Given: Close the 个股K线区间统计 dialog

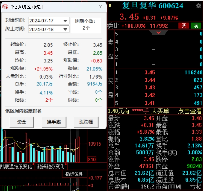Looking at the screenshot, I should 100,7.
